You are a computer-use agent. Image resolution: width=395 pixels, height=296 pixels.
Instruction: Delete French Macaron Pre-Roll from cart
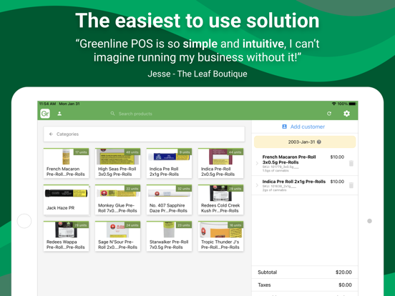(351, 163)
